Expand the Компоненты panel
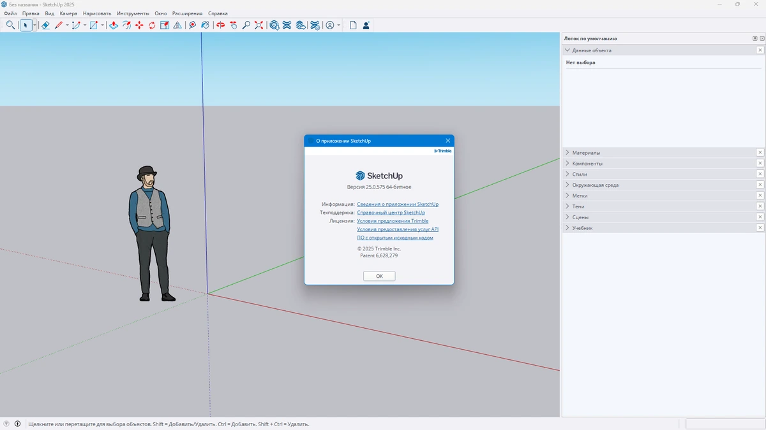The image size is (766, 430). coord(567,164)
